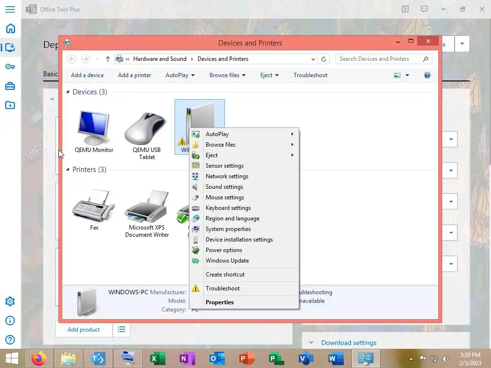Open the view options dropdown arrow

click(407, 75)
